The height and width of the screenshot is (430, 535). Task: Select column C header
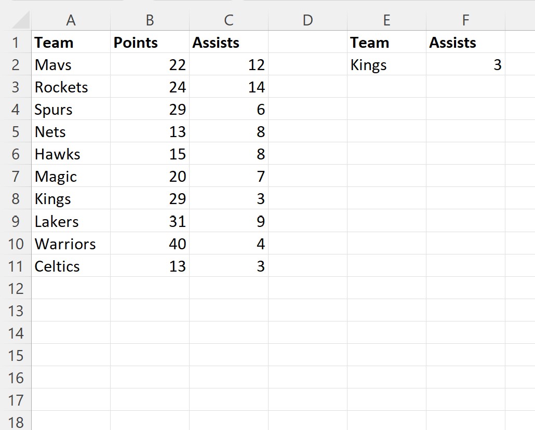tap(229, 20)
